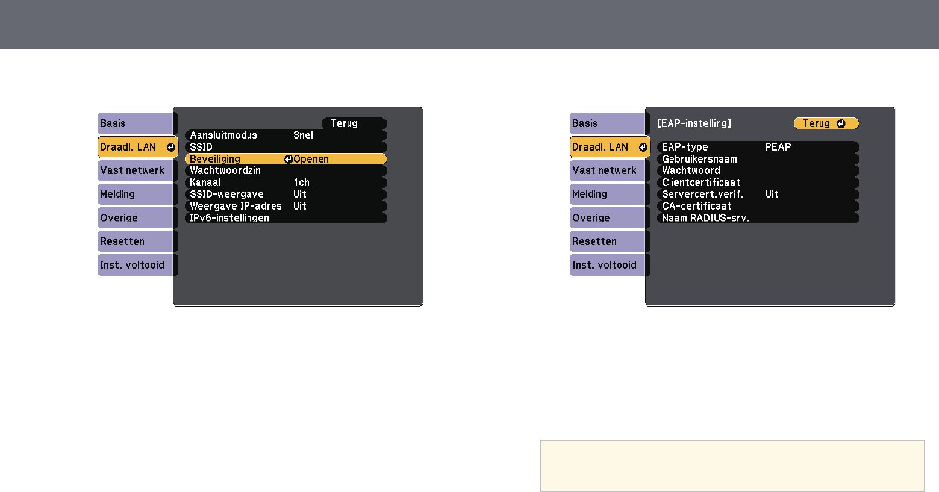Open IPv6-instellingen menu row

285,217
